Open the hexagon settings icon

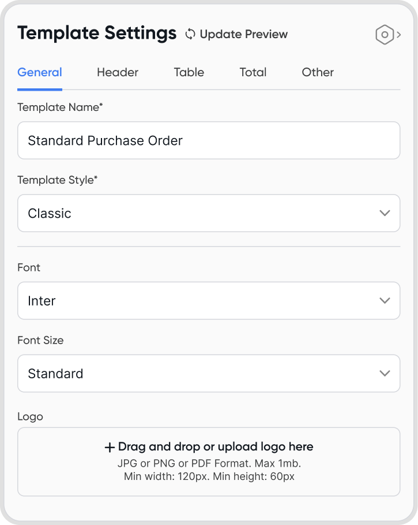tap(384, 35)
